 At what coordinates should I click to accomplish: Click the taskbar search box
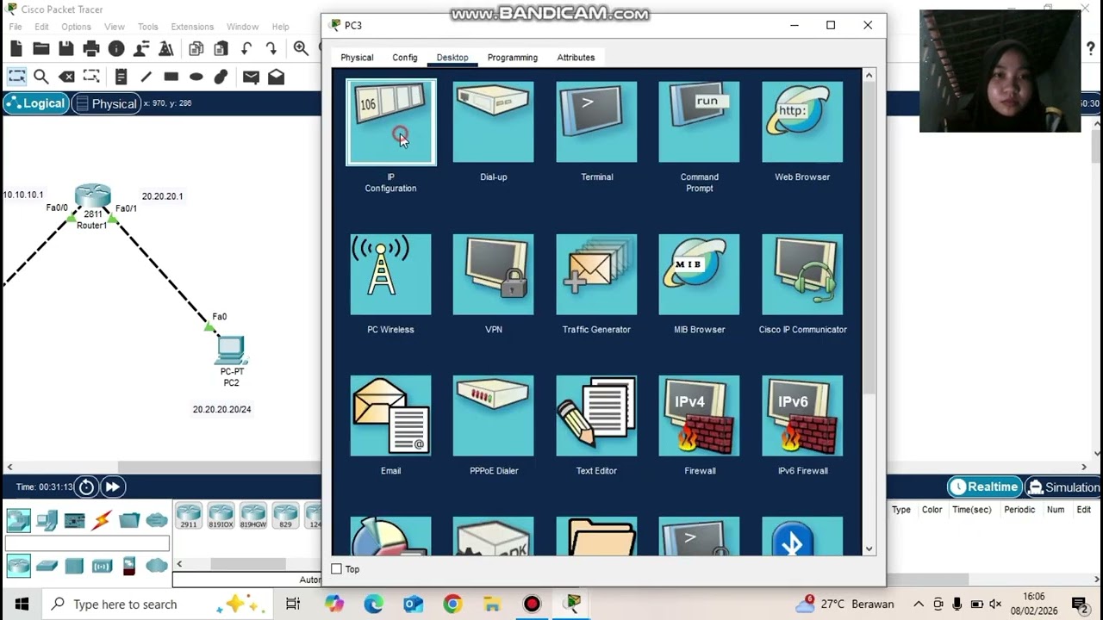click(x=156, y=604)
